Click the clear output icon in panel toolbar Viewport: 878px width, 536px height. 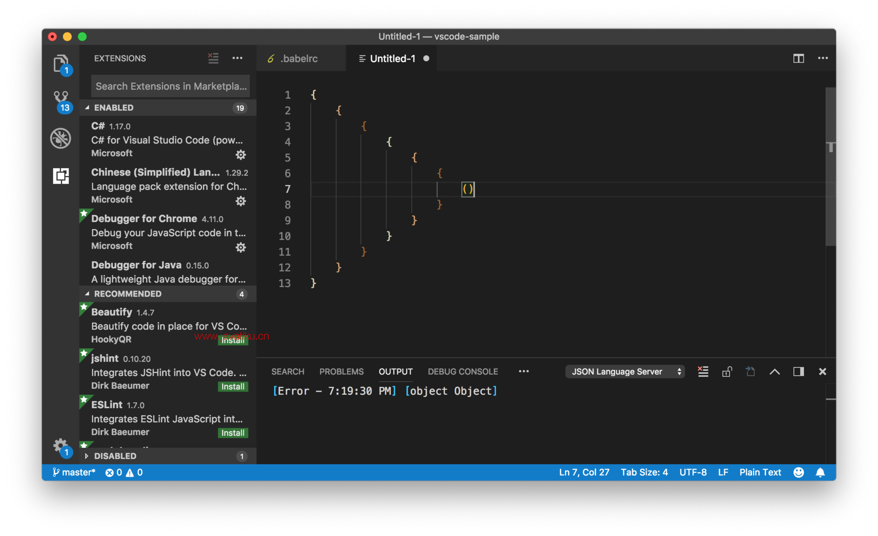point(702,372)
